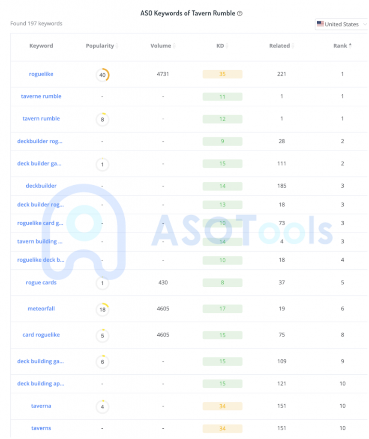Sort by Related column arrows
369x439 pixels.
293,46
